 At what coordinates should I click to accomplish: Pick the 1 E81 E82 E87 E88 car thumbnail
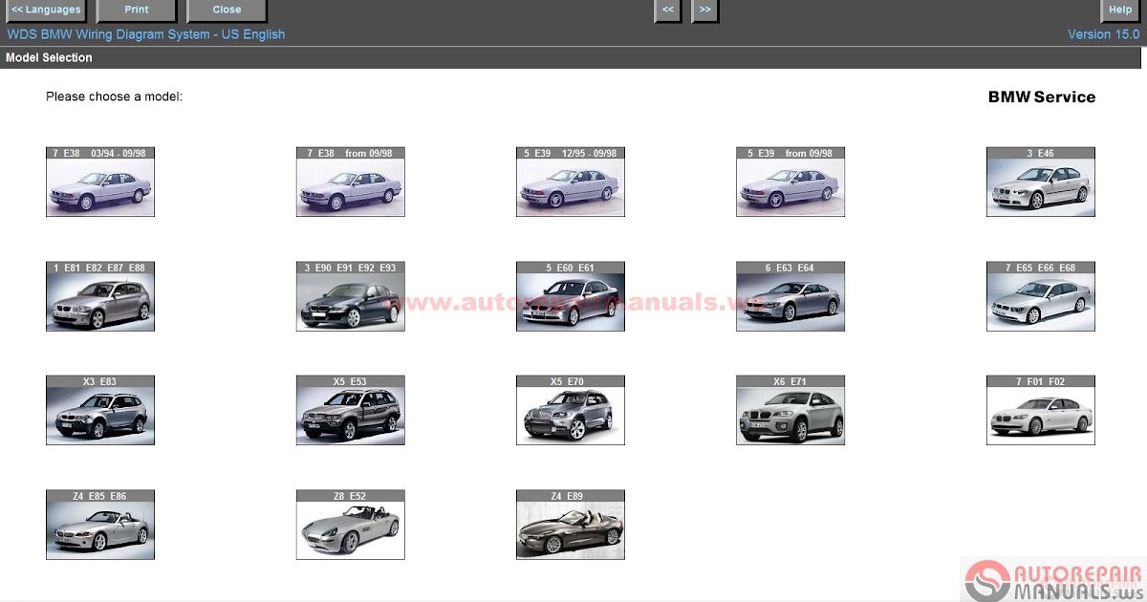pos(100,296)
